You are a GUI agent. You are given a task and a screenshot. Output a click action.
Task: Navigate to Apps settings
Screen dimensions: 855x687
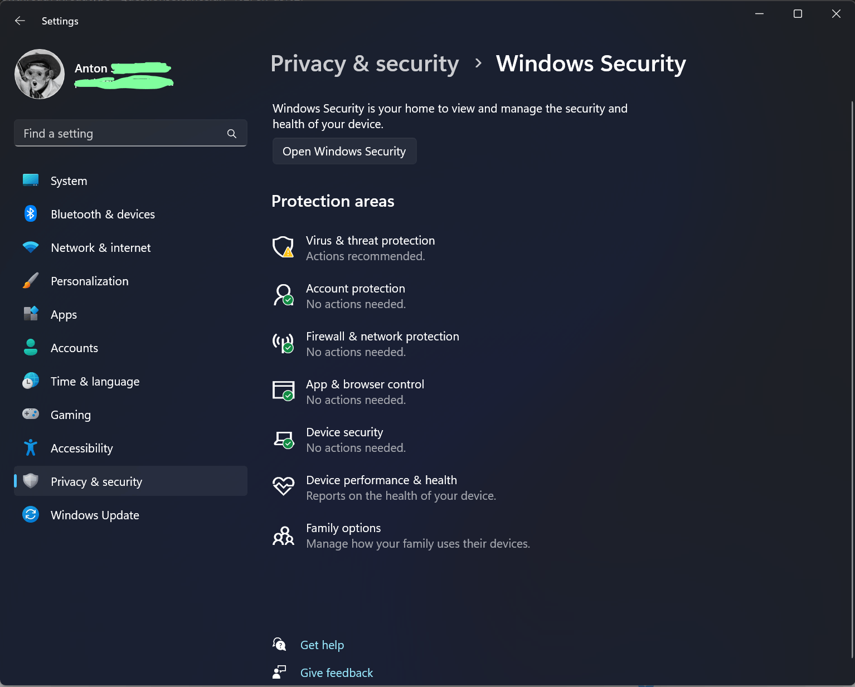coord(130,314)
